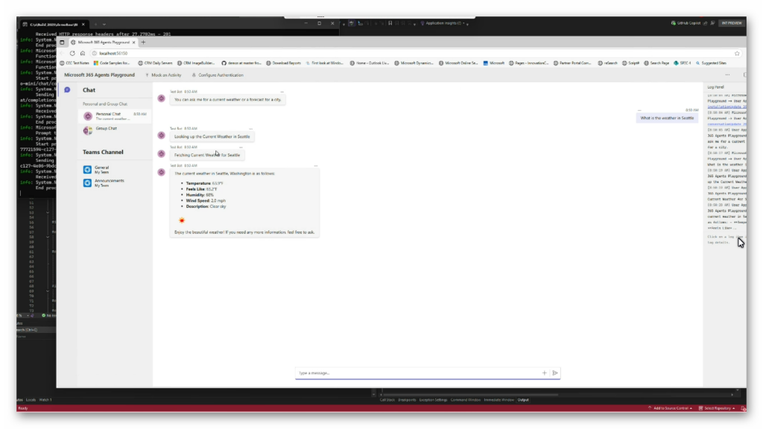Click the Application Insights dropdown in Visual Studio

click(444, 23)
